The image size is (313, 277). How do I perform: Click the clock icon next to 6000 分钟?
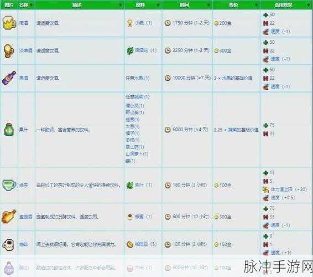pos(168,130)
